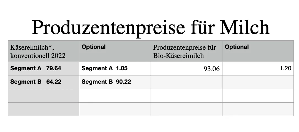This screenshot has width=299, height=132.
Task: Select the Optional header beside Käsereimilch konventionell
Action: click(x=115, y=51)
